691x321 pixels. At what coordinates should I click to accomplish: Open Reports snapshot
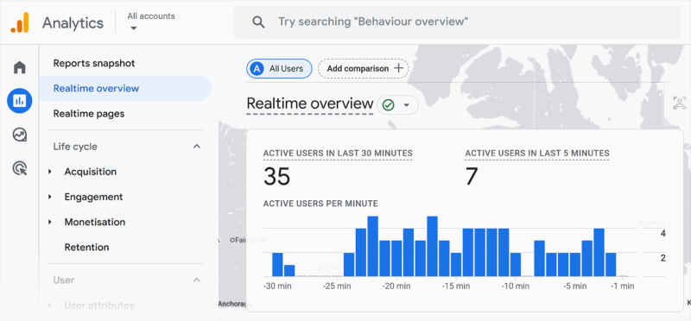point(94,63)
